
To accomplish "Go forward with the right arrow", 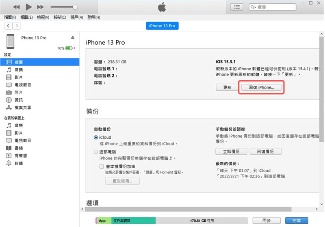I will [x=17, y=26].
